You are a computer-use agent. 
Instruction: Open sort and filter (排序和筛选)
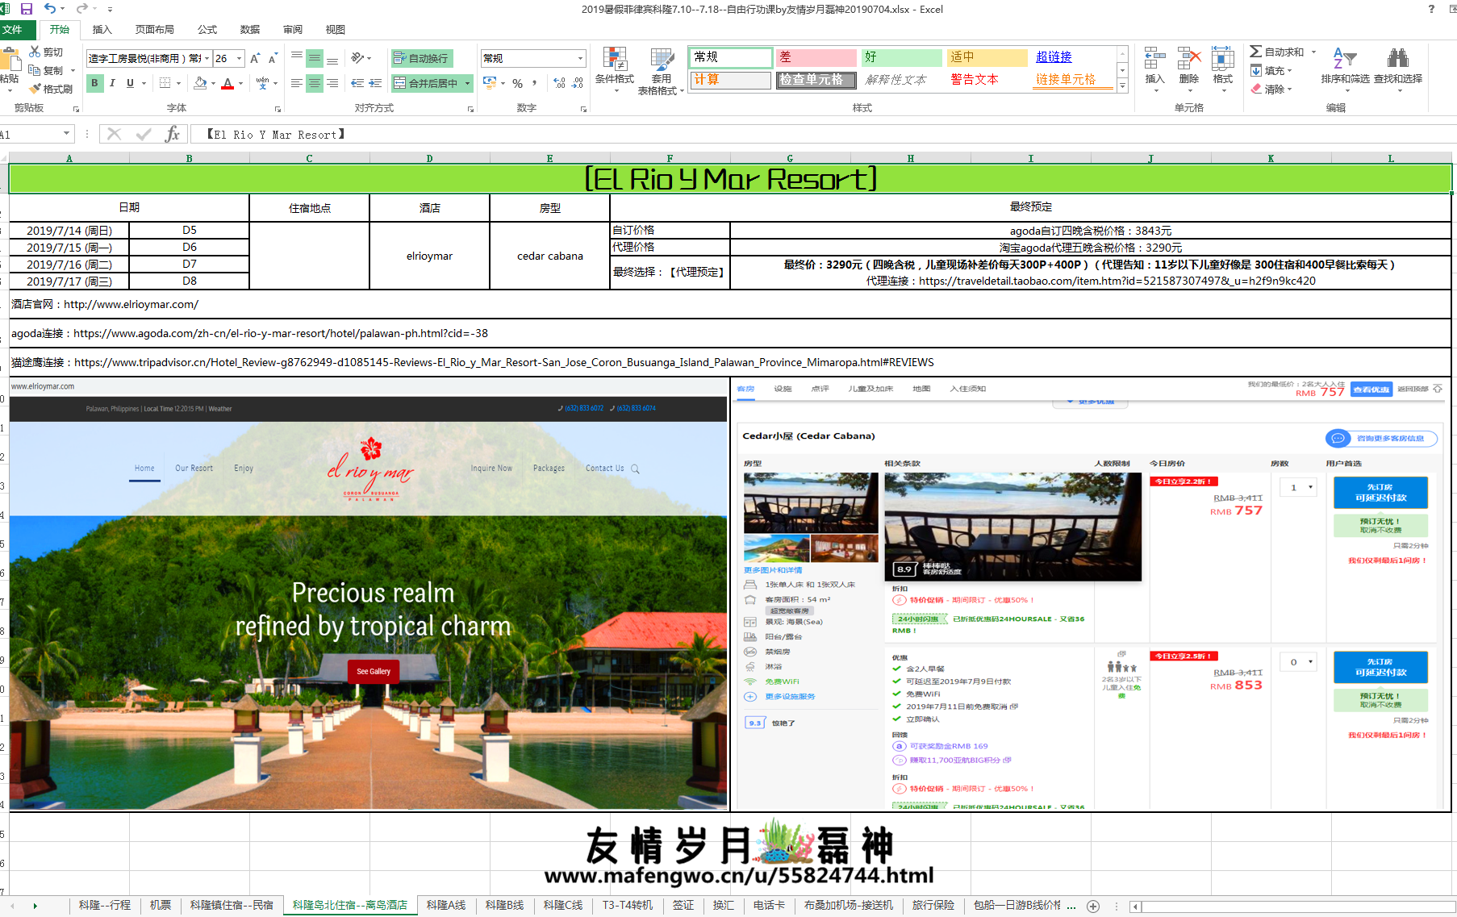pyautogui.click(x=1345, y=69)
